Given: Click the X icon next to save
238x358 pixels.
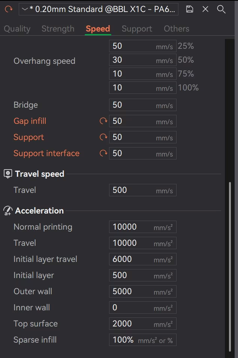Looking at the screenshot, I should coord(205,9).
